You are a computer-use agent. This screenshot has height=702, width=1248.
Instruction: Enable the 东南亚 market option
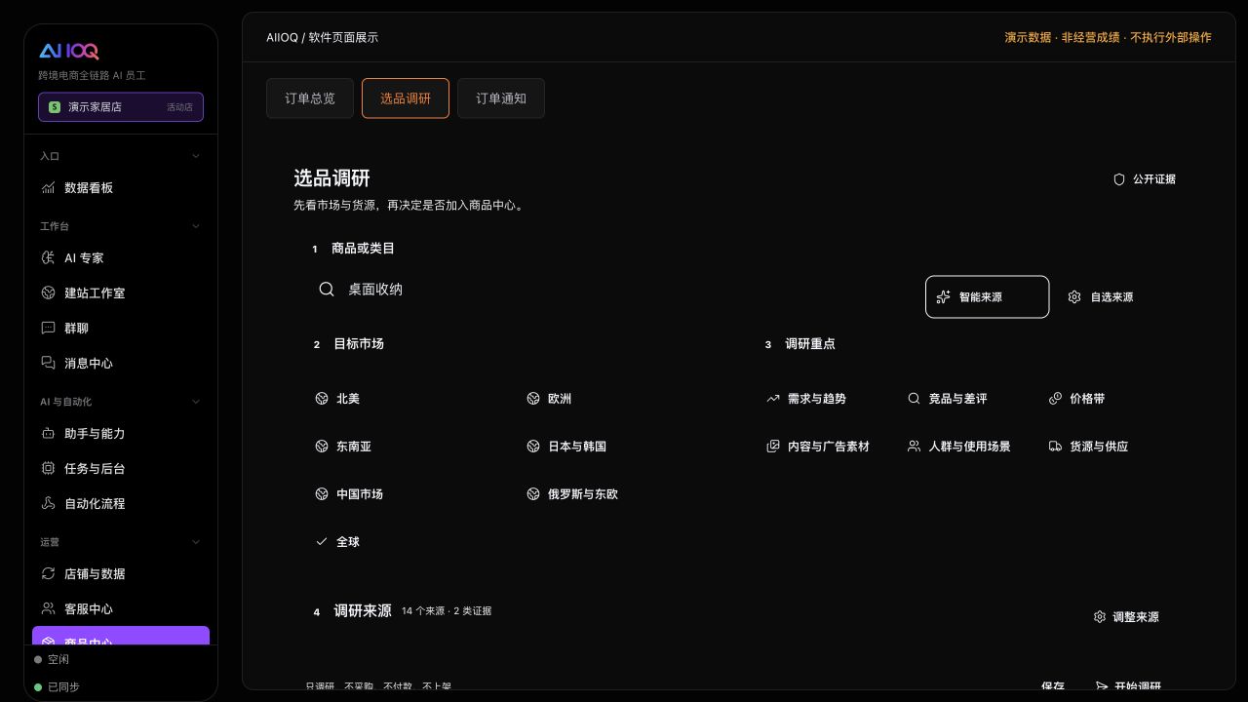pyautogui.click(x=343, y=447)
